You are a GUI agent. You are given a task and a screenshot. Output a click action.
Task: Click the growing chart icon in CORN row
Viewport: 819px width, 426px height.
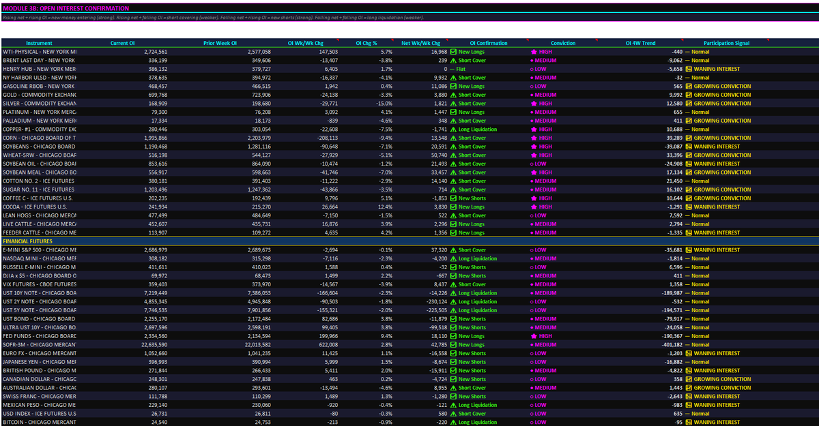click(689, 138)
